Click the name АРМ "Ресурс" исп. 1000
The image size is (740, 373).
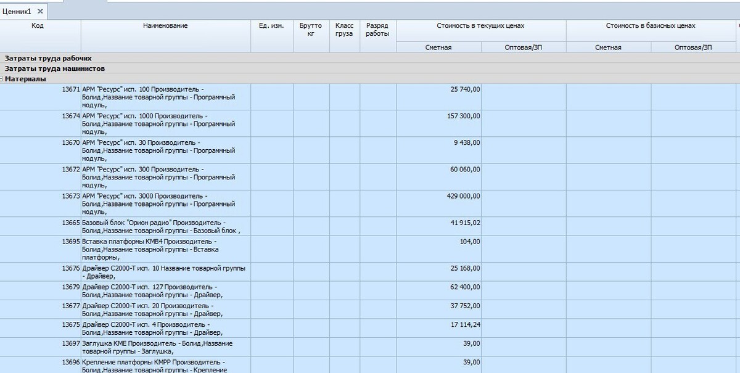[119, 116]
